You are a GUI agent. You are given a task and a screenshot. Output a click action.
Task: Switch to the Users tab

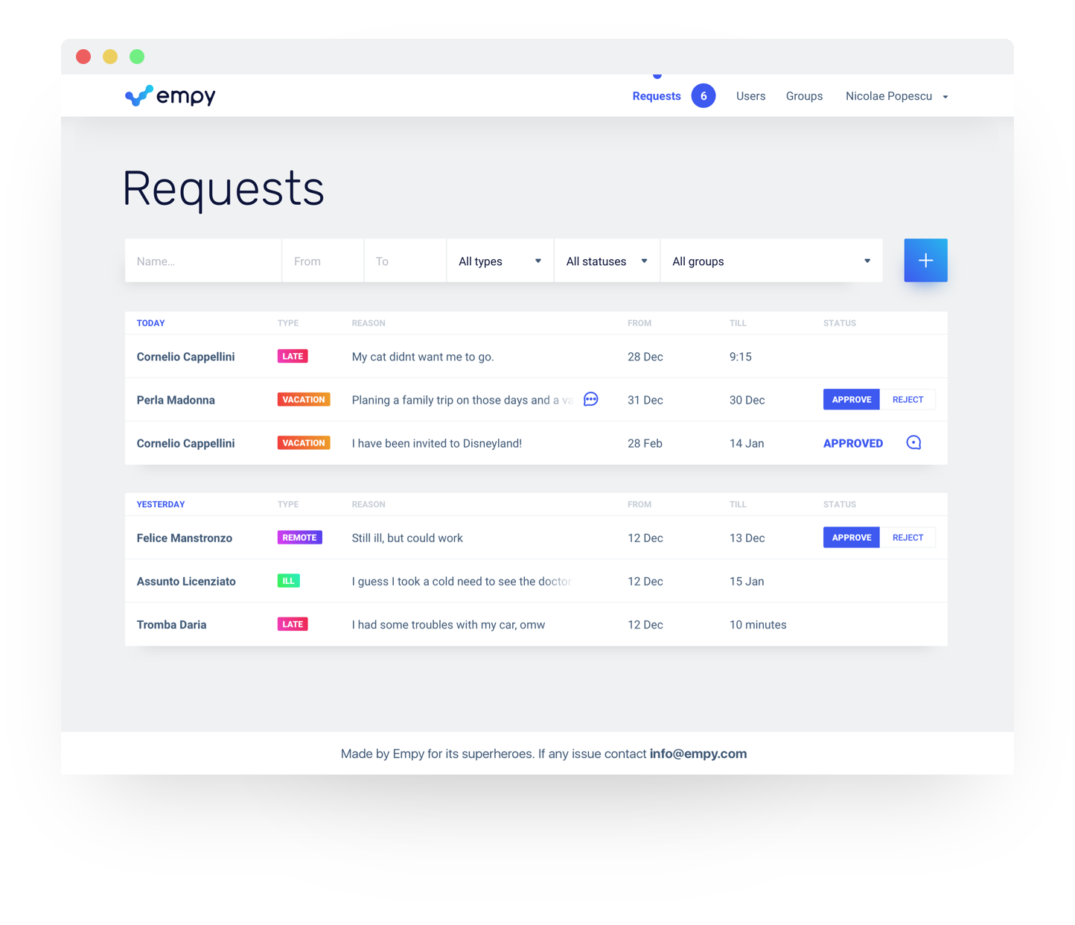pyautogui.click(x=750, y=96)
